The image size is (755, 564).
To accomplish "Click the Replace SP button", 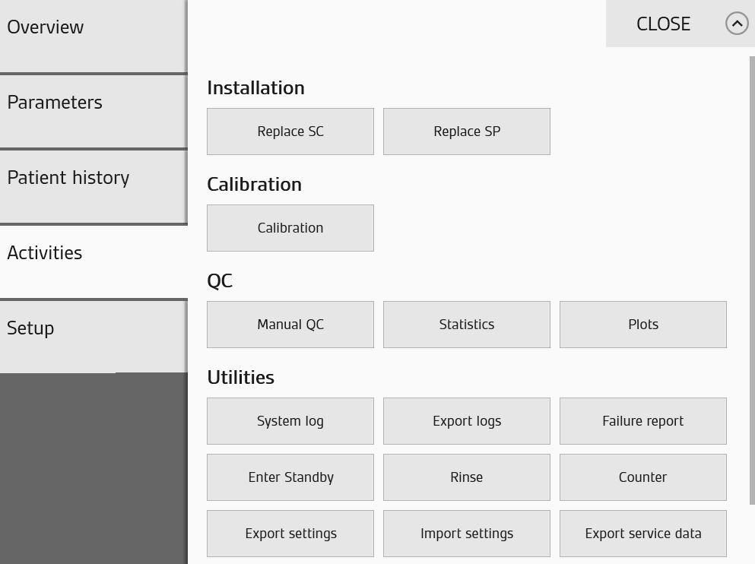I will point(467,131).
